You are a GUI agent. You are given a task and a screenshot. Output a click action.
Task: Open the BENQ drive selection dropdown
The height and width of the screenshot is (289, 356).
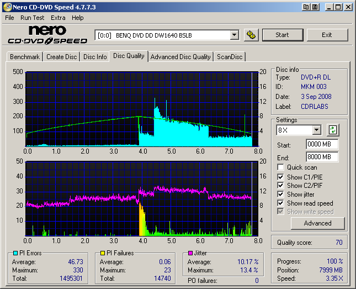(x=234, y=35)
